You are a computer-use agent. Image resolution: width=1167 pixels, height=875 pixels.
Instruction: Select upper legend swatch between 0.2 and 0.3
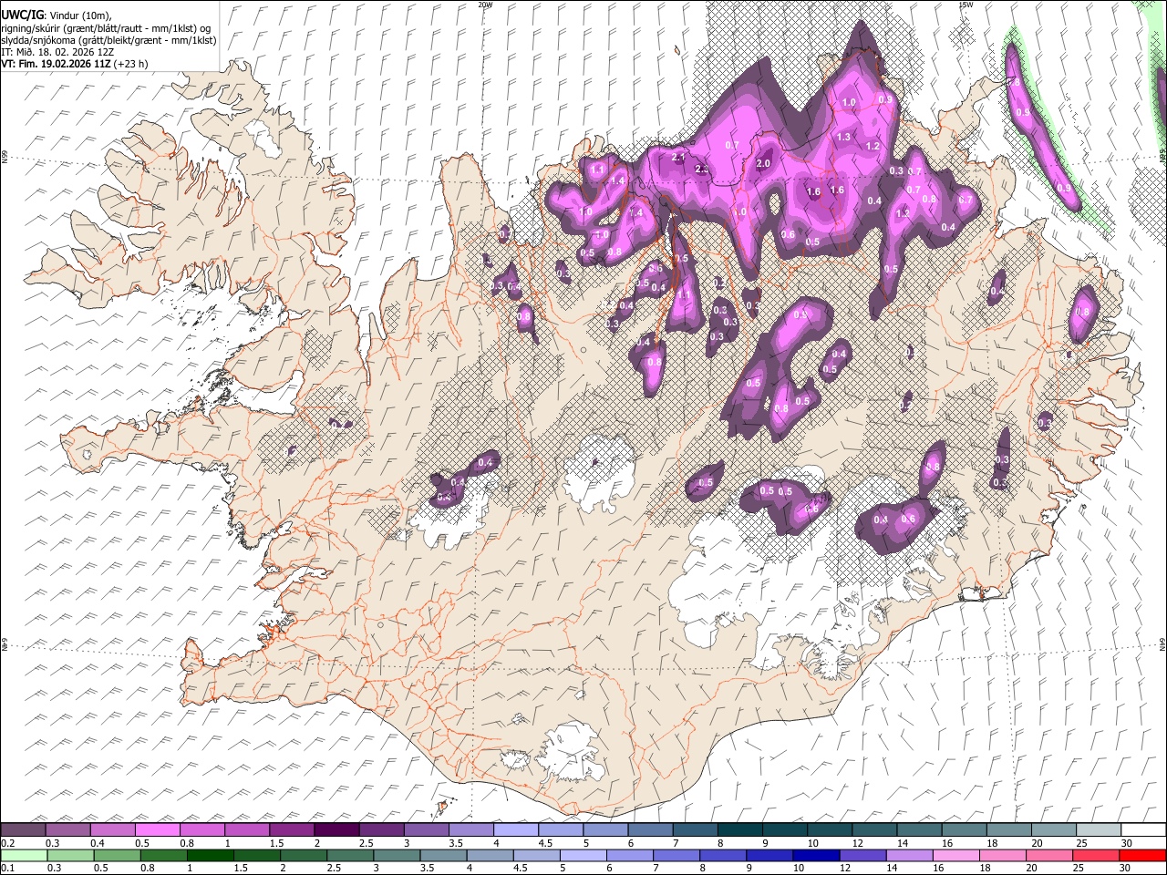point(23,829)
